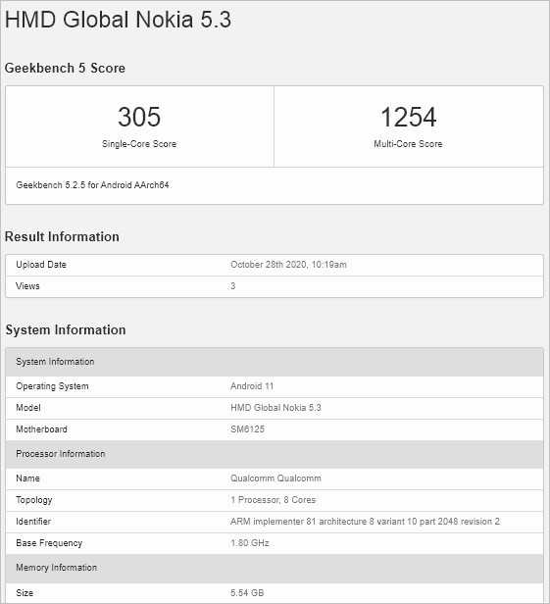Select the Motherboard value SM6125
Image resolution: width=550 pixels, height=604 pixels.
247,429
